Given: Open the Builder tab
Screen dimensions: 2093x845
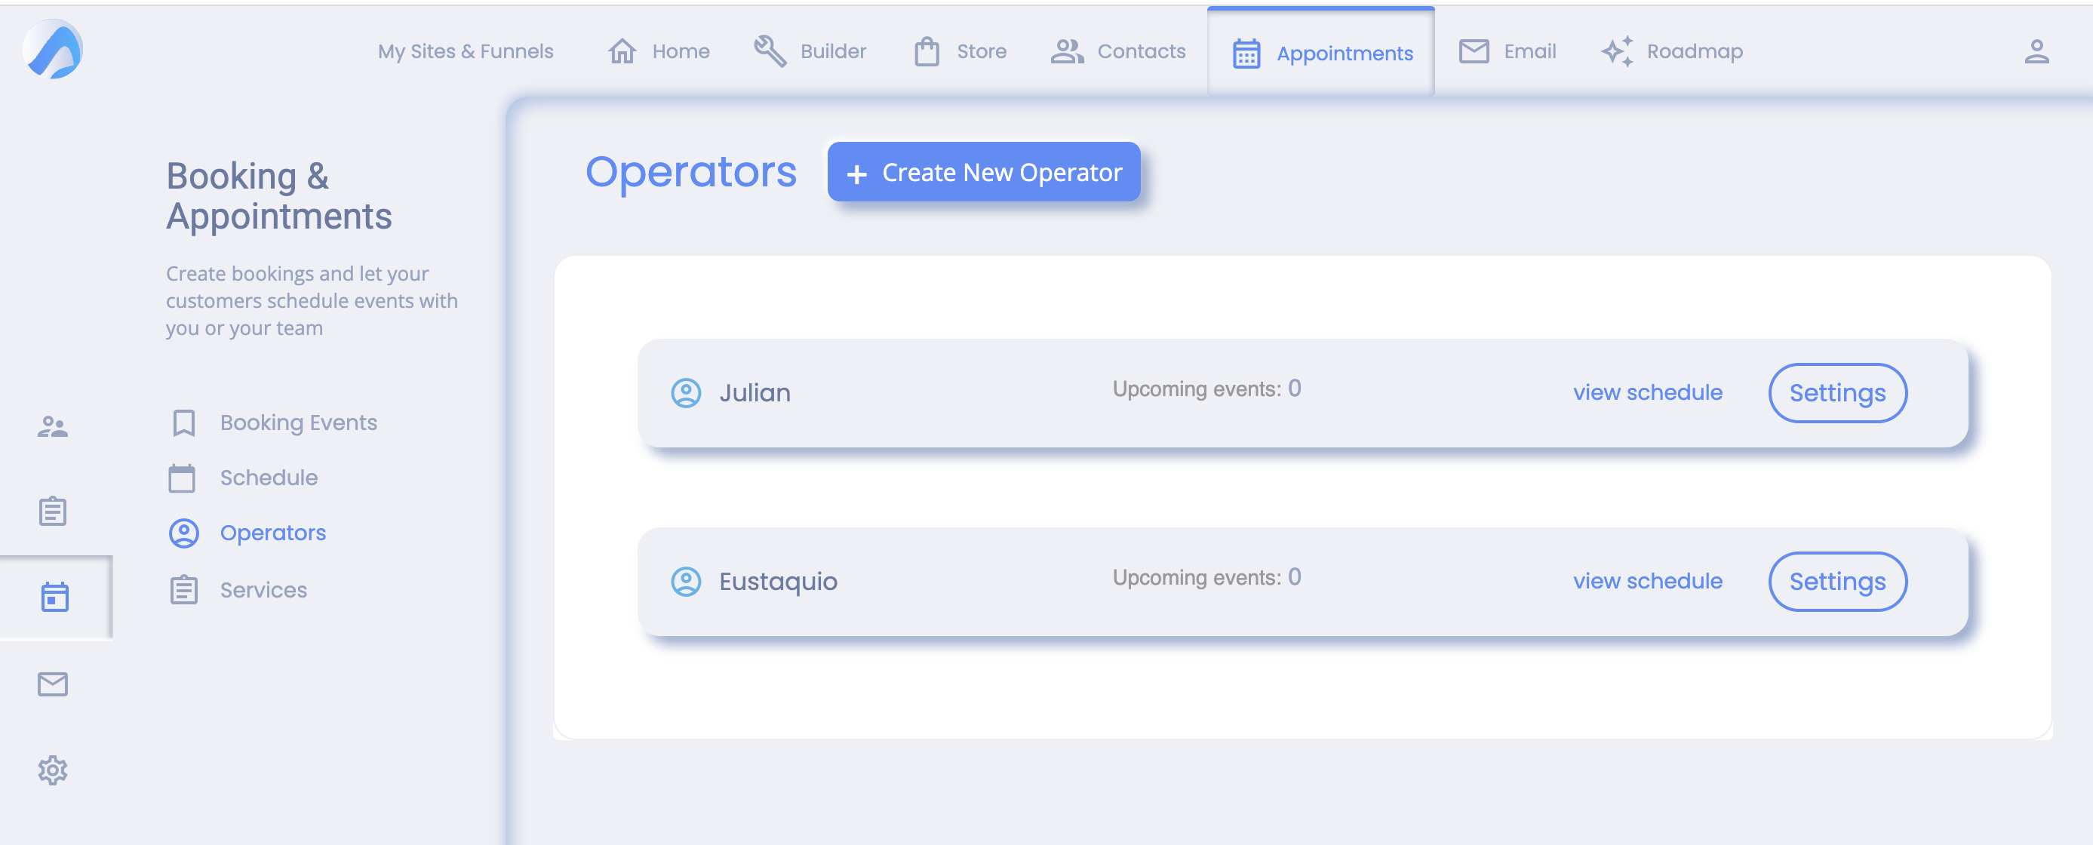Looking at the screenshot, I should point(810,52).
